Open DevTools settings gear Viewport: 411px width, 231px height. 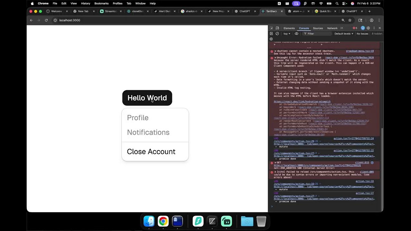pyautogui.click(x=368, y=28)
